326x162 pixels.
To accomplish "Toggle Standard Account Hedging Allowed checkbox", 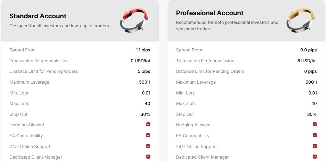I will pyautogui.click(x=148, y=125).
